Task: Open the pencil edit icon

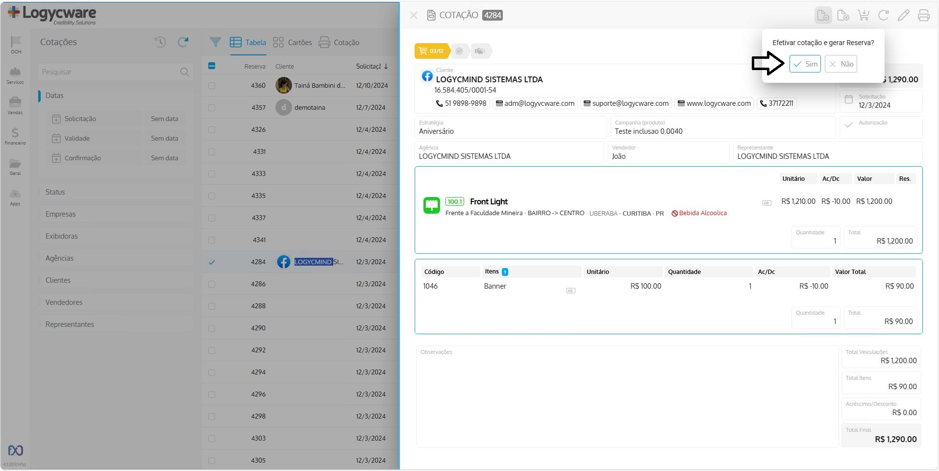Action: click(x=903, y=15)
